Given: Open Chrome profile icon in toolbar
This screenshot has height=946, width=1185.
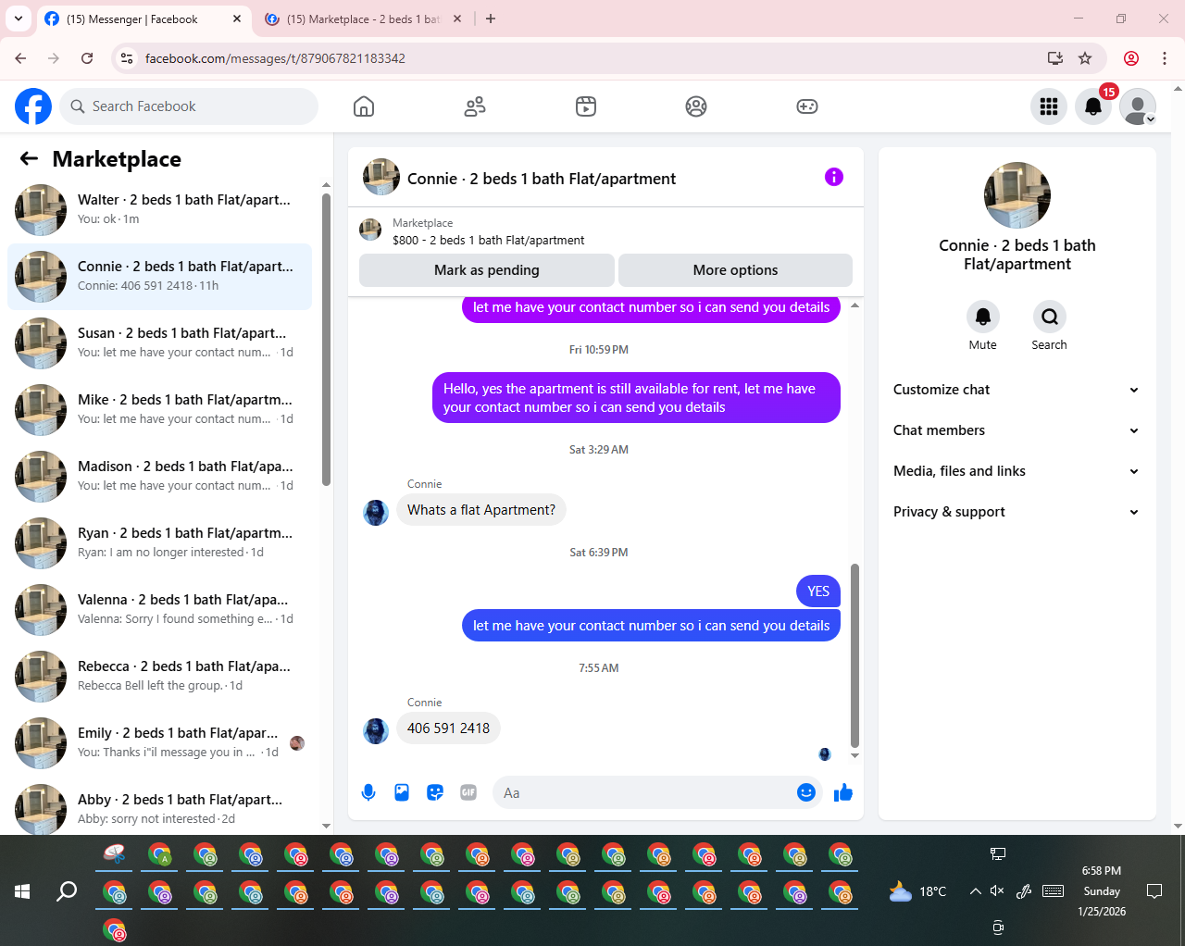Looking at the screenshot, I should click(1131, 58).
